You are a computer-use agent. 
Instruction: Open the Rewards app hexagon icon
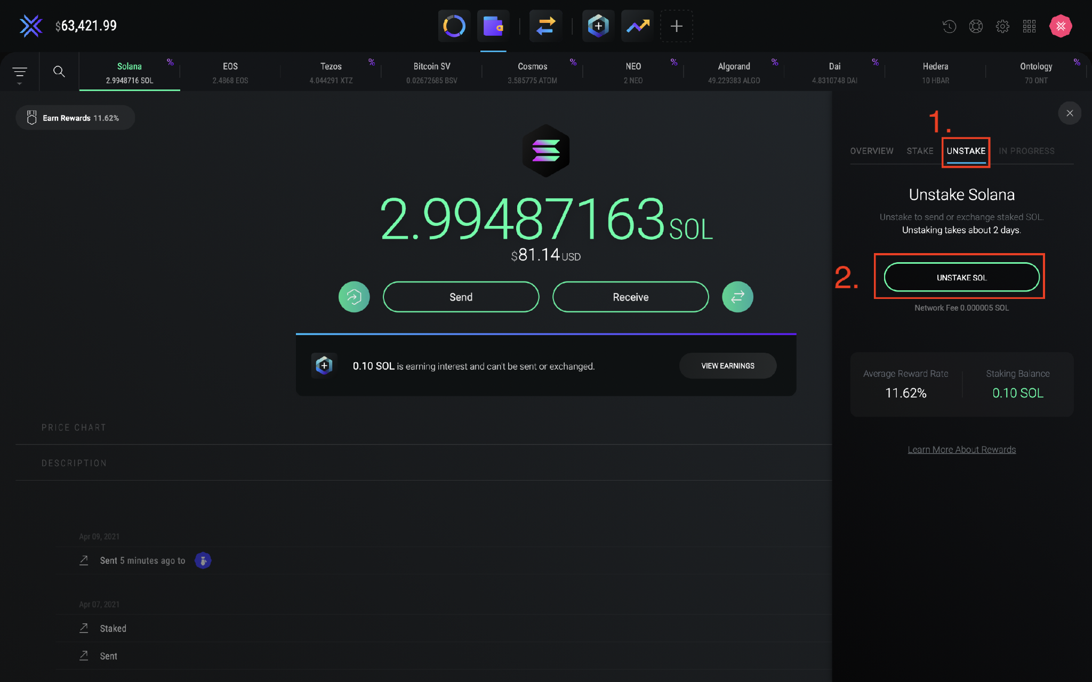click(598, 26)
